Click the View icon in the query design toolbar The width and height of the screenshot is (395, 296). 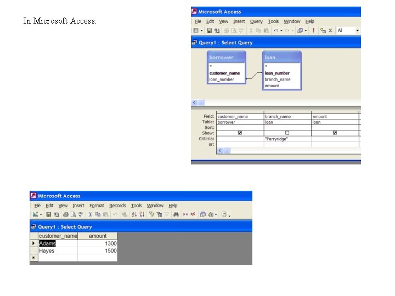point(196,31)
